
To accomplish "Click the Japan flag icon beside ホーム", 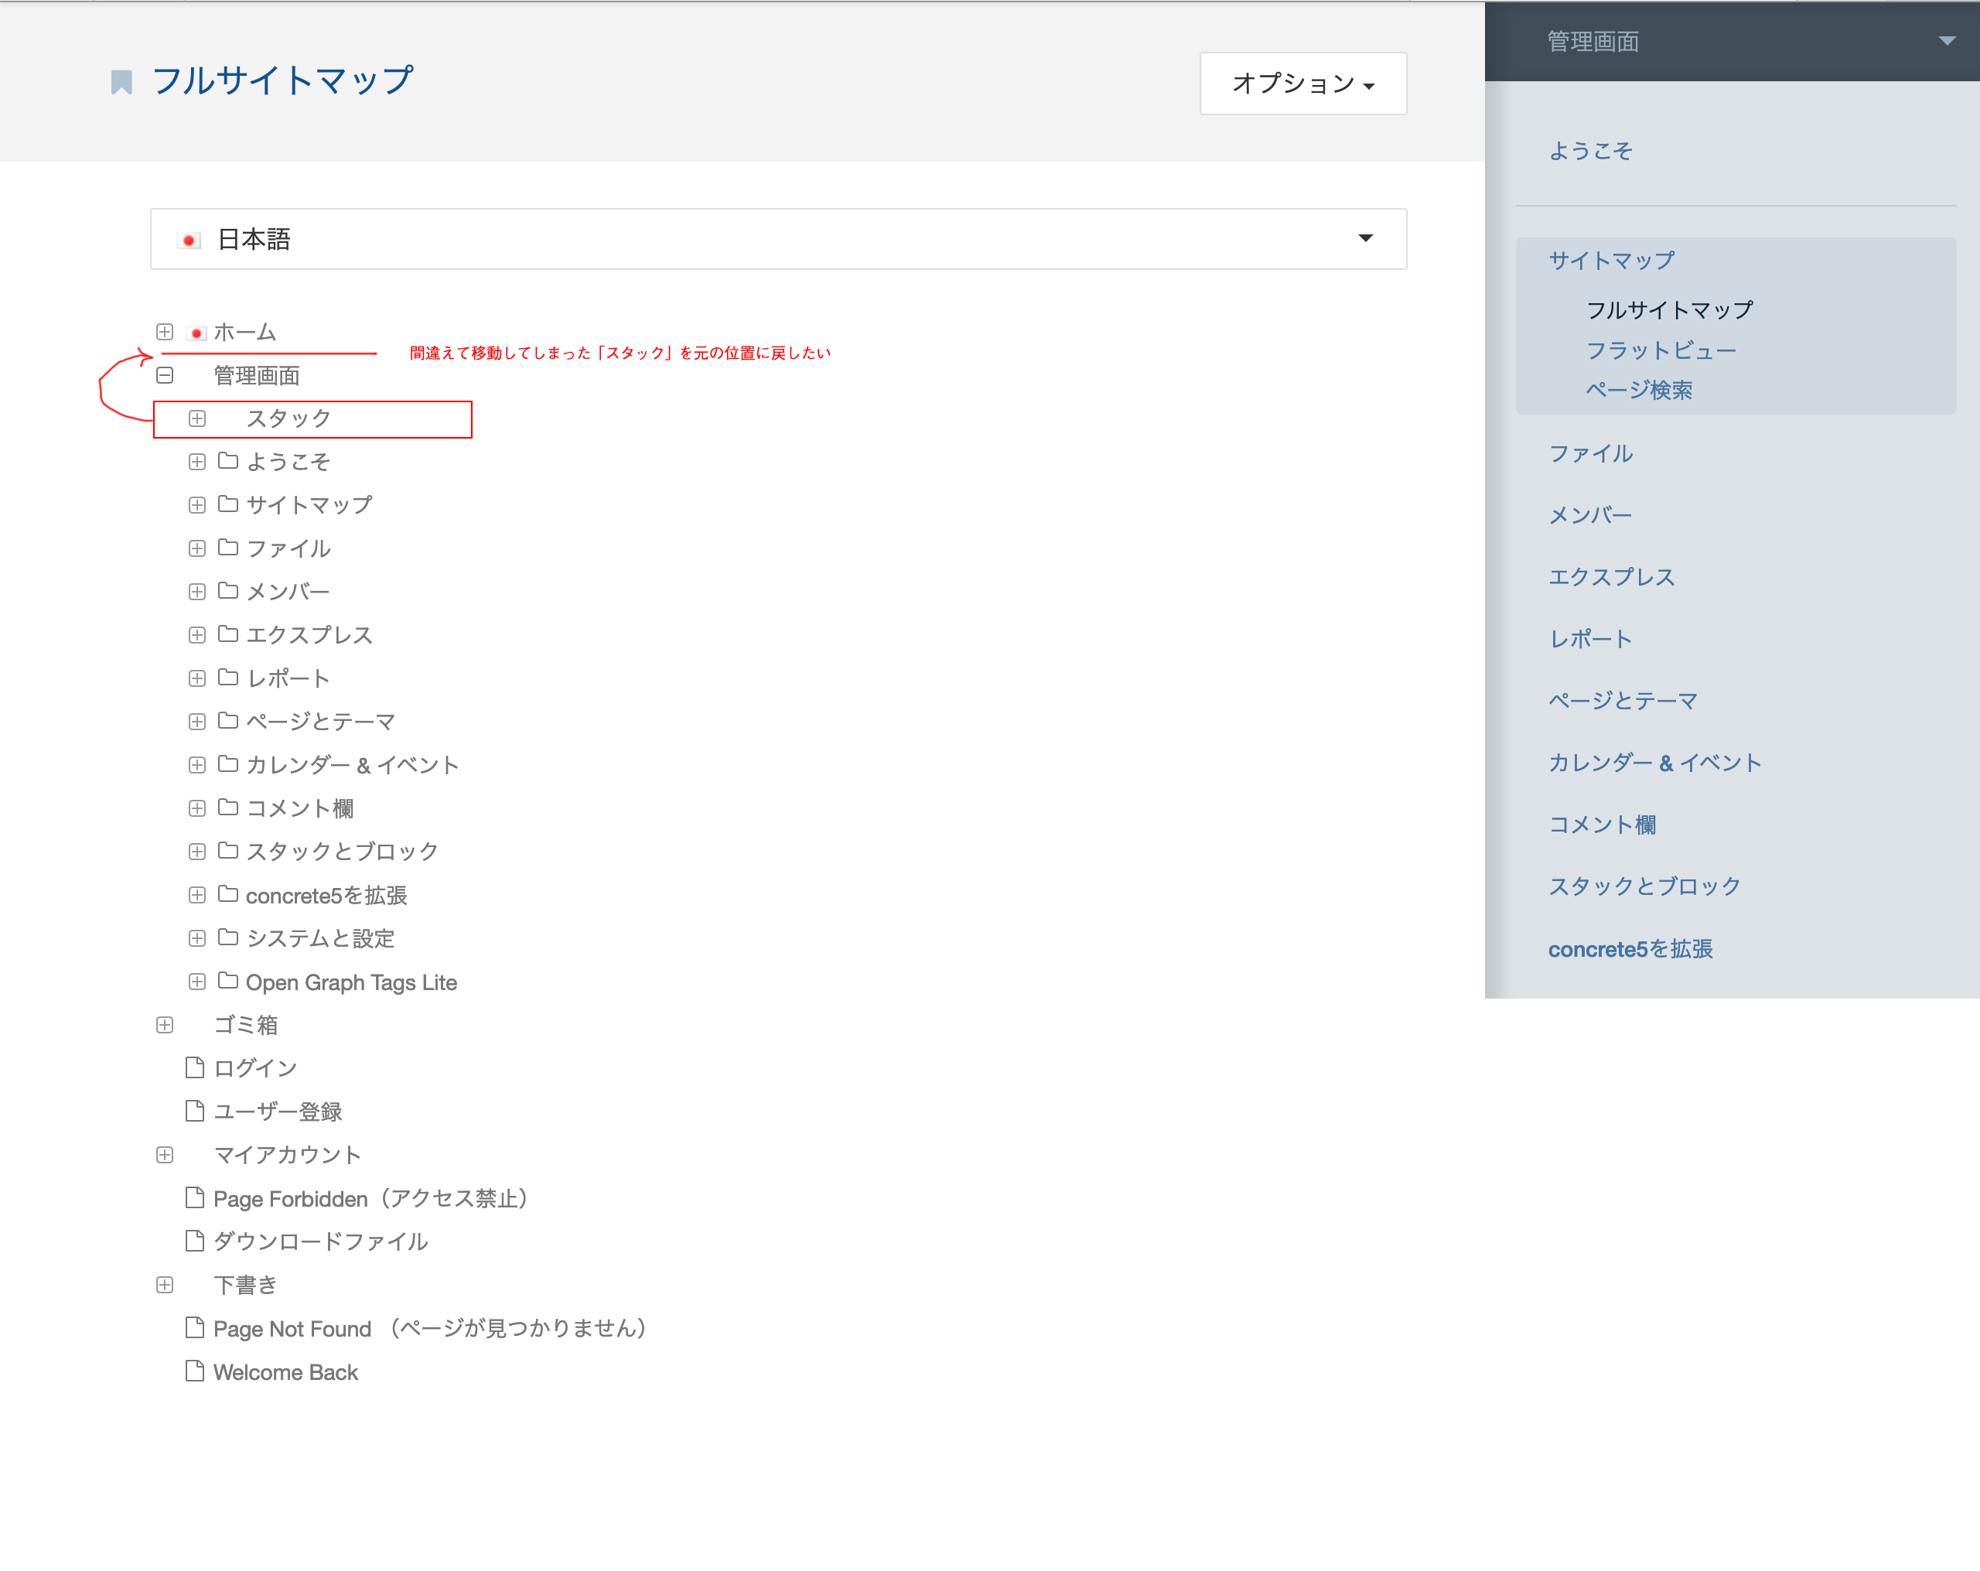I will pos(196,333).
